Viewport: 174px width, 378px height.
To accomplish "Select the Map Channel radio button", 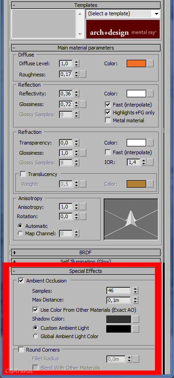I will point(20,233).
